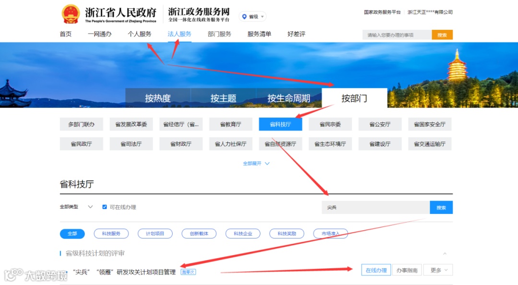The image size is (518, 285).
Task: Filter by 计划项目
Action: (x=155, y=234)
